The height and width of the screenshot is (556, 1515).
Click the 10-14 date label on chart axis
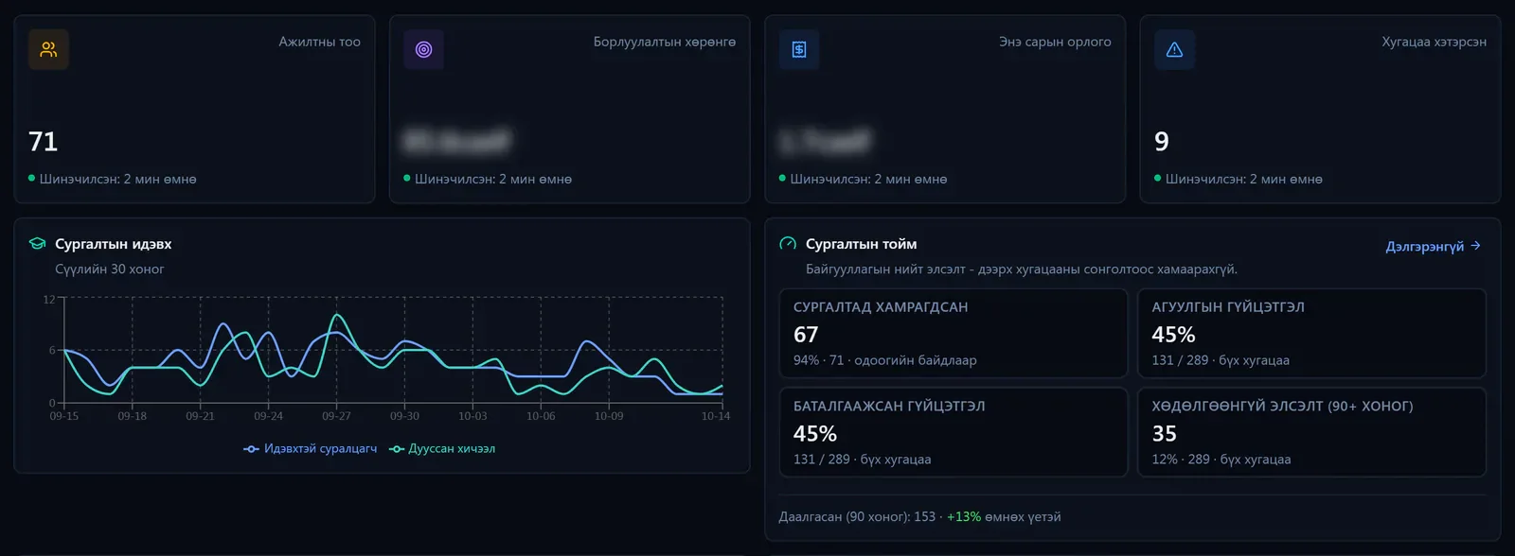click(x=716, y=416)
